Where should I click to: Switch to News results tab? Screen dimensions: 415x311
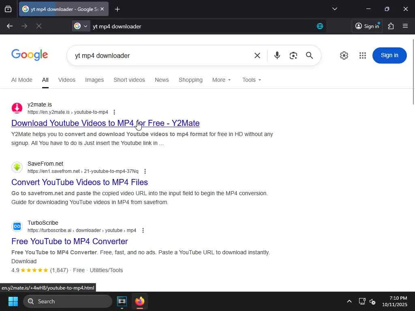point(162,80)
